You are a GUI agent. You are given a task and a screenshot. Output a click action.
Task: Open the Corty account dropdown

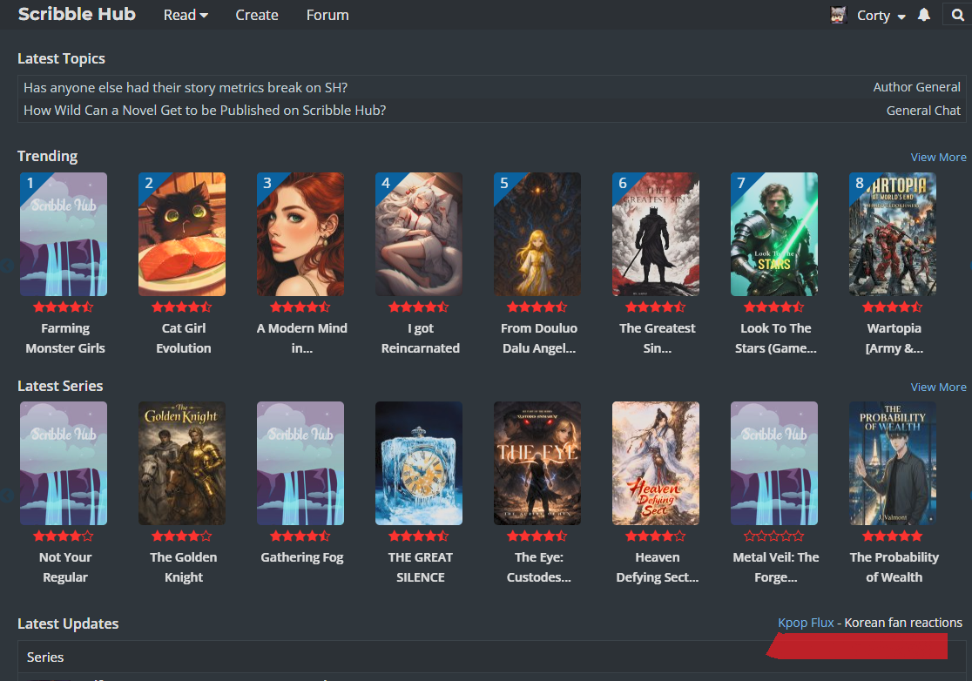tap(881, 16)
